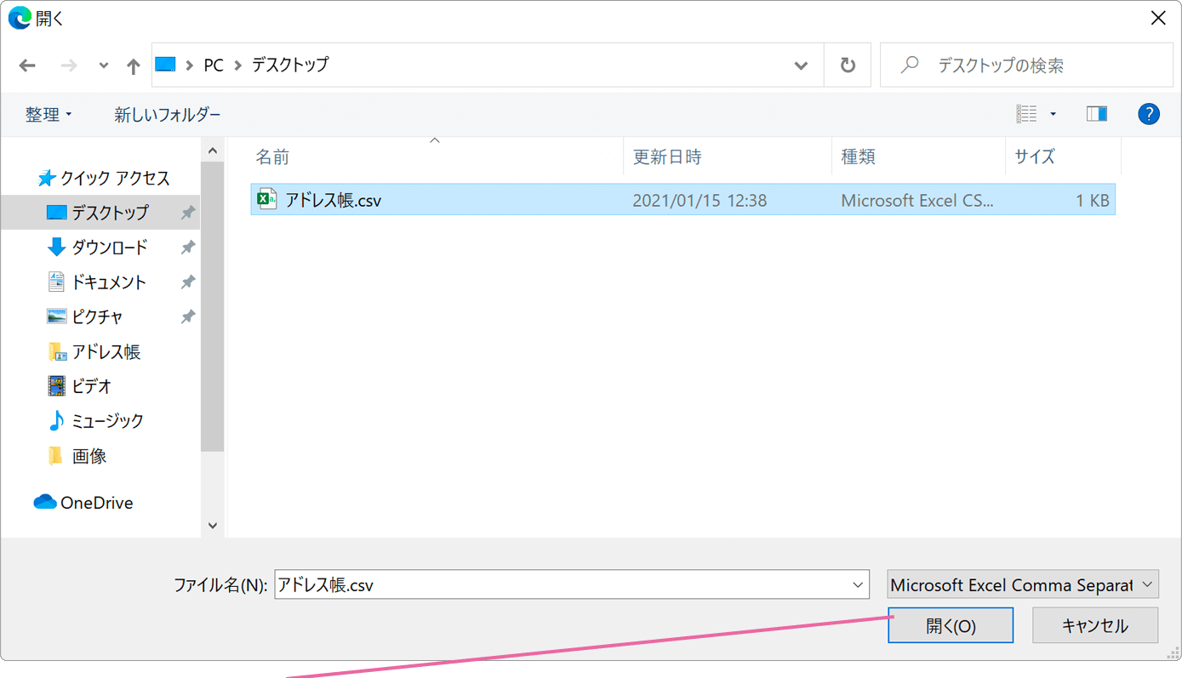This screenshot has width=1182, height=678.
Task: Select the アドレス帳.csv file
Action: coord(682,200)
